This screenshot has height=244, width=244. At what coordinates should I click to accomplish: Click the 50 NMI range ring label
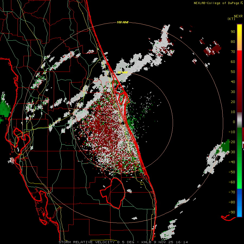123,72
